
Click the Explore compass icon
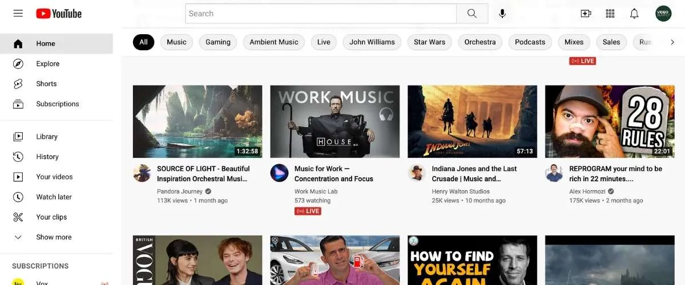18,64
